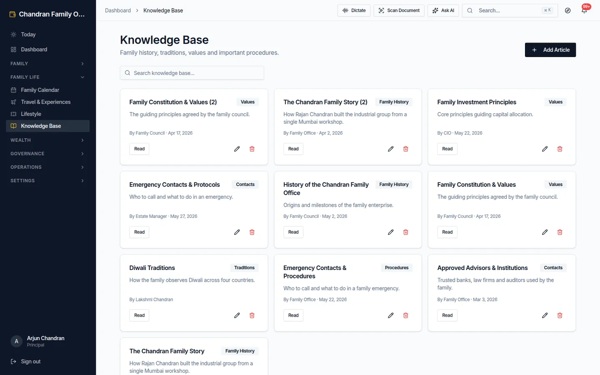This screenshot has height=375, width=600.
Task: Focus the Search knowledge base field
Action: [x=192, y=73]
